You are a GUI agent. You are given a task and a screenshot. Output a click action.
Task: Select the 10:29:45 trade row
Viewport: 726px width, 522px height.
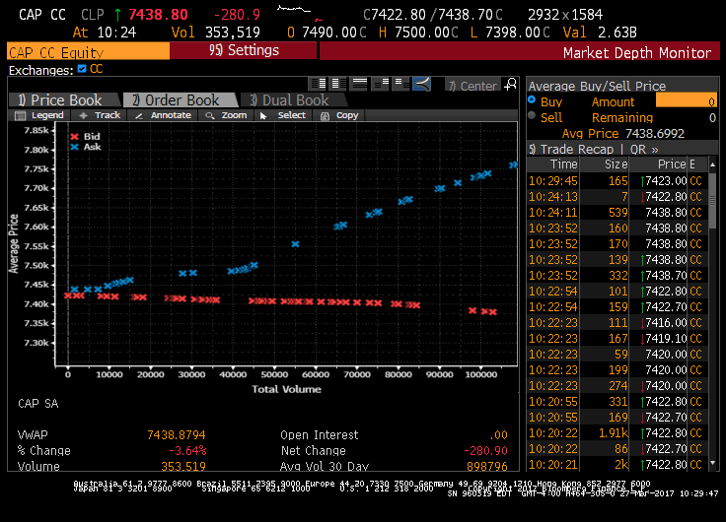point(617,181)
